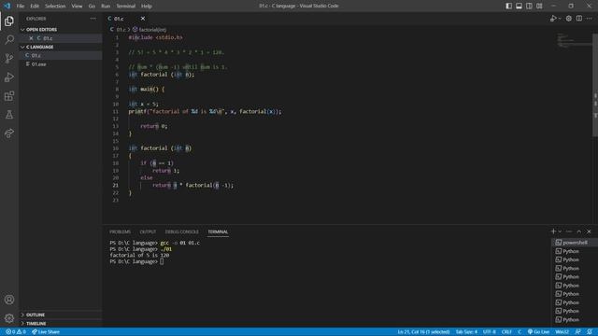
Task: Open the Terminal menu
Action: point(126,7)
